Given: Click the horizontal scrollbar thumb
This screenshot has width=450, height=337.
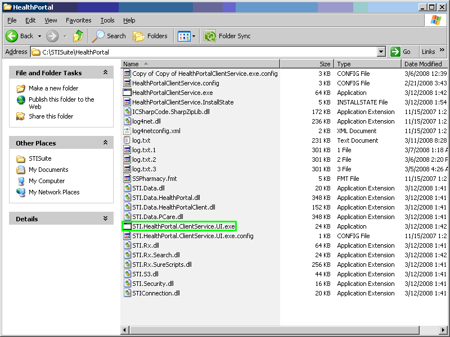Looking at the screenshot, I should click(274, 330).
